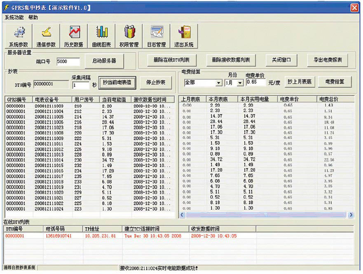Focus the 端口号 field showing 5000
Viewport: 363px width, 274px height.
[x=68, y=62]
